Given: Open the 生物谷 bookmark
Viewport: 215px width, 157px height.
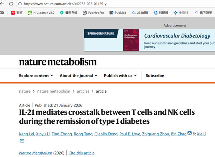Looking at the screenshot, I should tap(181, 13).
